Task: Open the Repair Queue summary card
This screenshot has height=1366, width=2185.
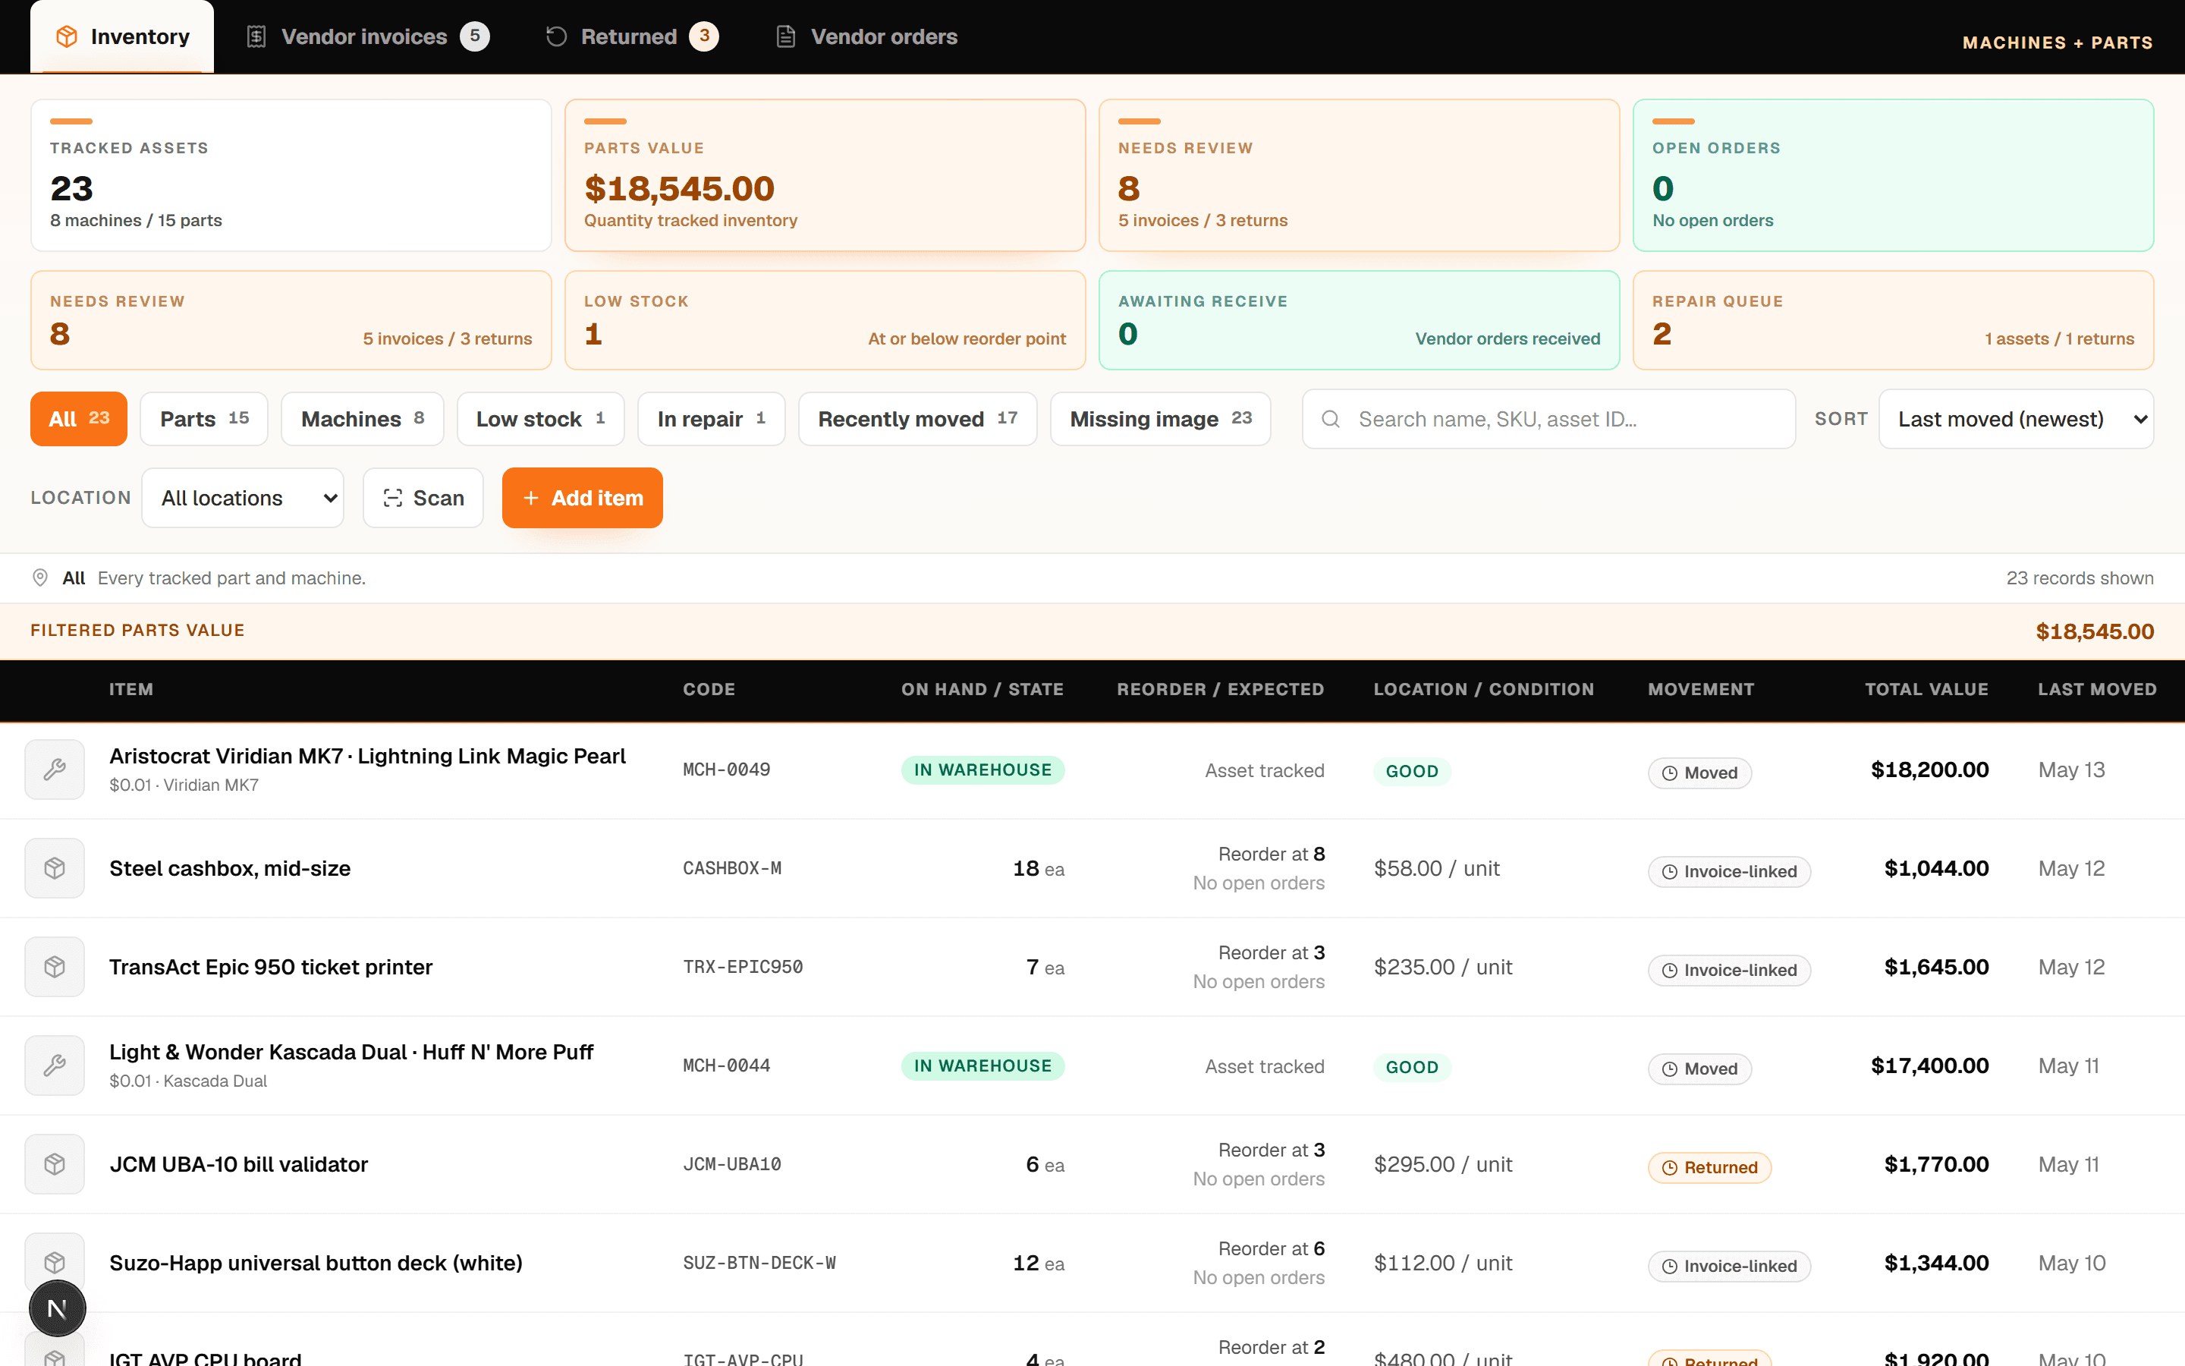Action: click(x=1894, y=319)
